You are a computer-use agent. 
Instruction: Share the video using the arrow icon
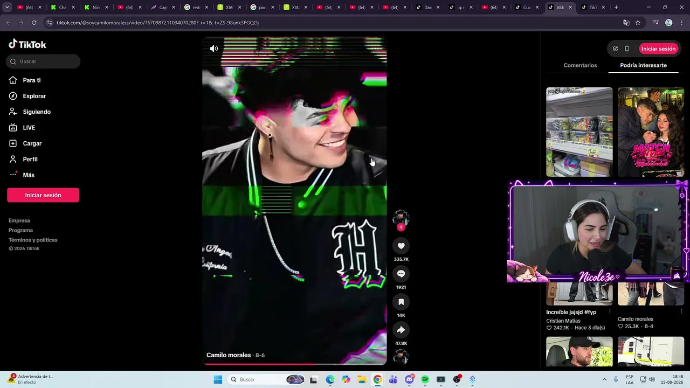tap(401, 330)
